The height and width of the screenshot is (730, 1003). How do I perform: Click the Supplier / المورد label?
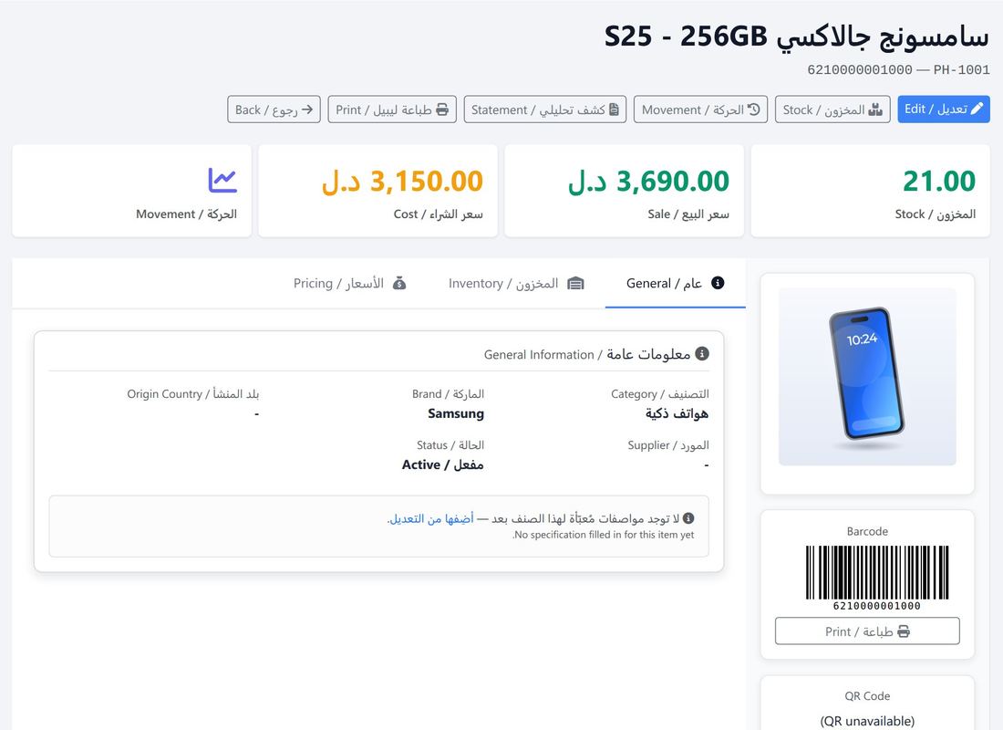click(x=668, y=445)
